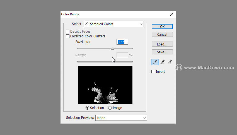Enable Localized Color Clusters checkbox
The image size is (237, 135).
67,36
